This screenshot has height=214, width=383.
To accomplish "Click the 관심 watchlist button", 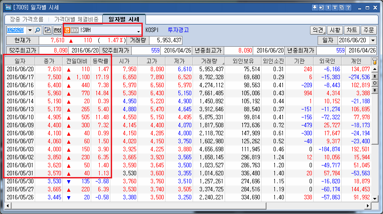I will (x=57, y=30).
